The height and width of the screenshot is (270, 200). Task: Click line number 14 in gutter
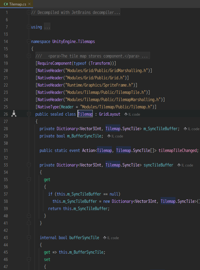click(6, 41)
